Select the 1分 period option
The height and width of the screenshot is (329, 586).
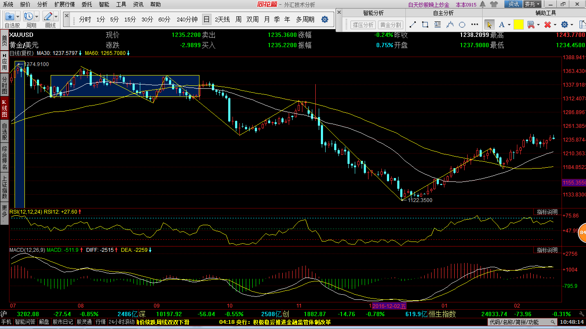[100, 20]
